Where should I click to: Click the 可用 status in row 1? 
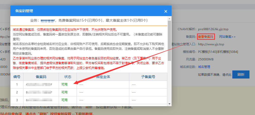point(65,85)
